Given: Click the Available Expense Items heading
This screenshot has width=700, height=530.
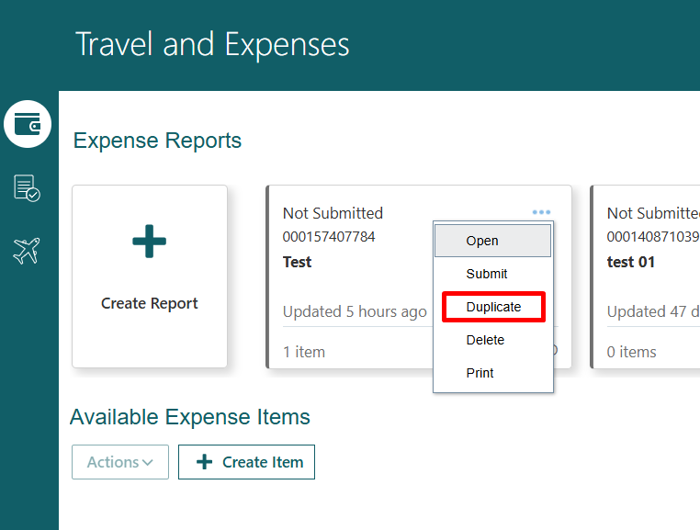Looking at the screenshot, I should tap(190, 417).
